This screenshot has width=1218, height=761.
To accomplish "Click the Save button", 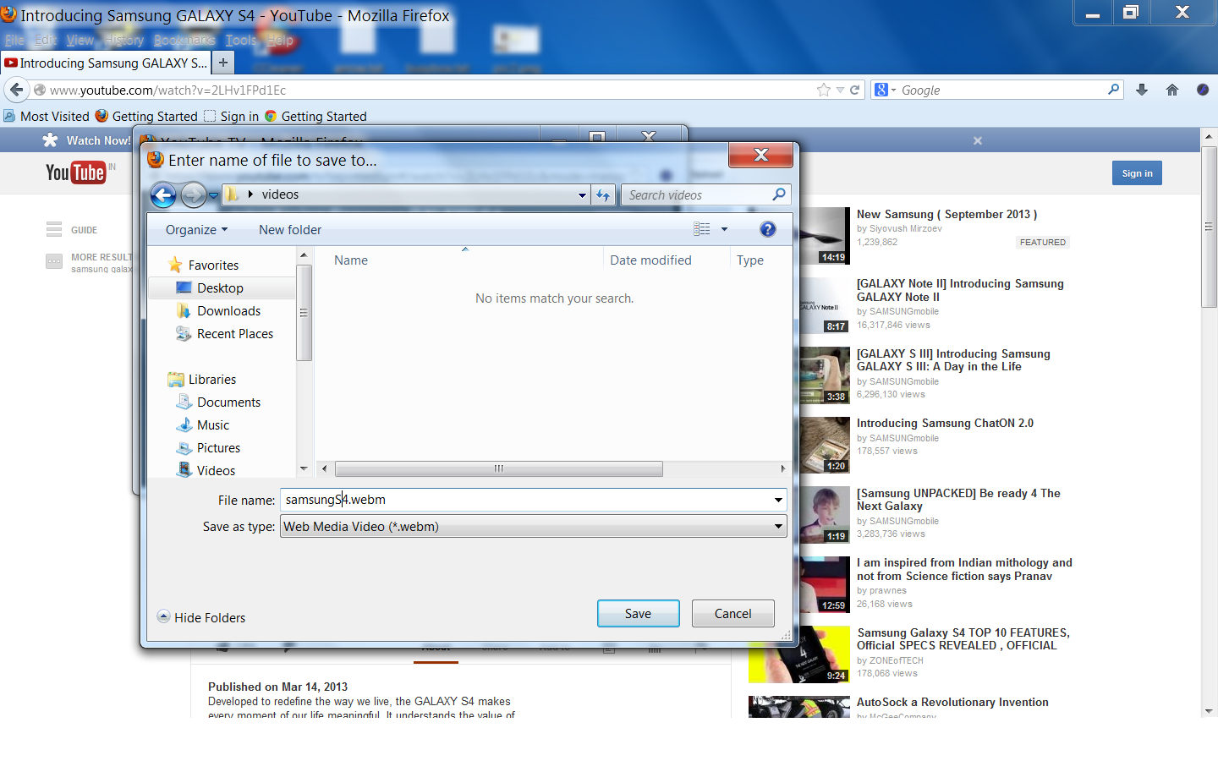I will coord(638,614).
